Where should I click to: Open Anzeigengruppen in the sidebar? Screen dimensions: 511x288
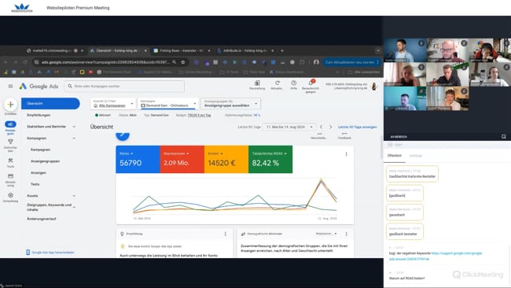click(x=45, y=161)
